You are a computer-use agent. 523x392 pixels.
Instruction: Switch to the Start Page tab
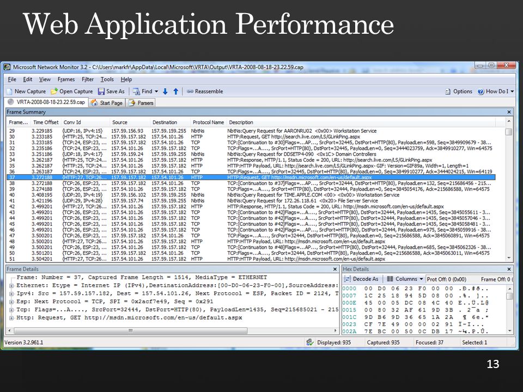click(107, 103)
